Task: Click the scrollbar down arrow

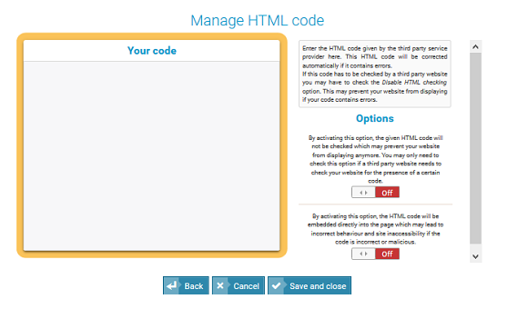Action: coord(475,256)
